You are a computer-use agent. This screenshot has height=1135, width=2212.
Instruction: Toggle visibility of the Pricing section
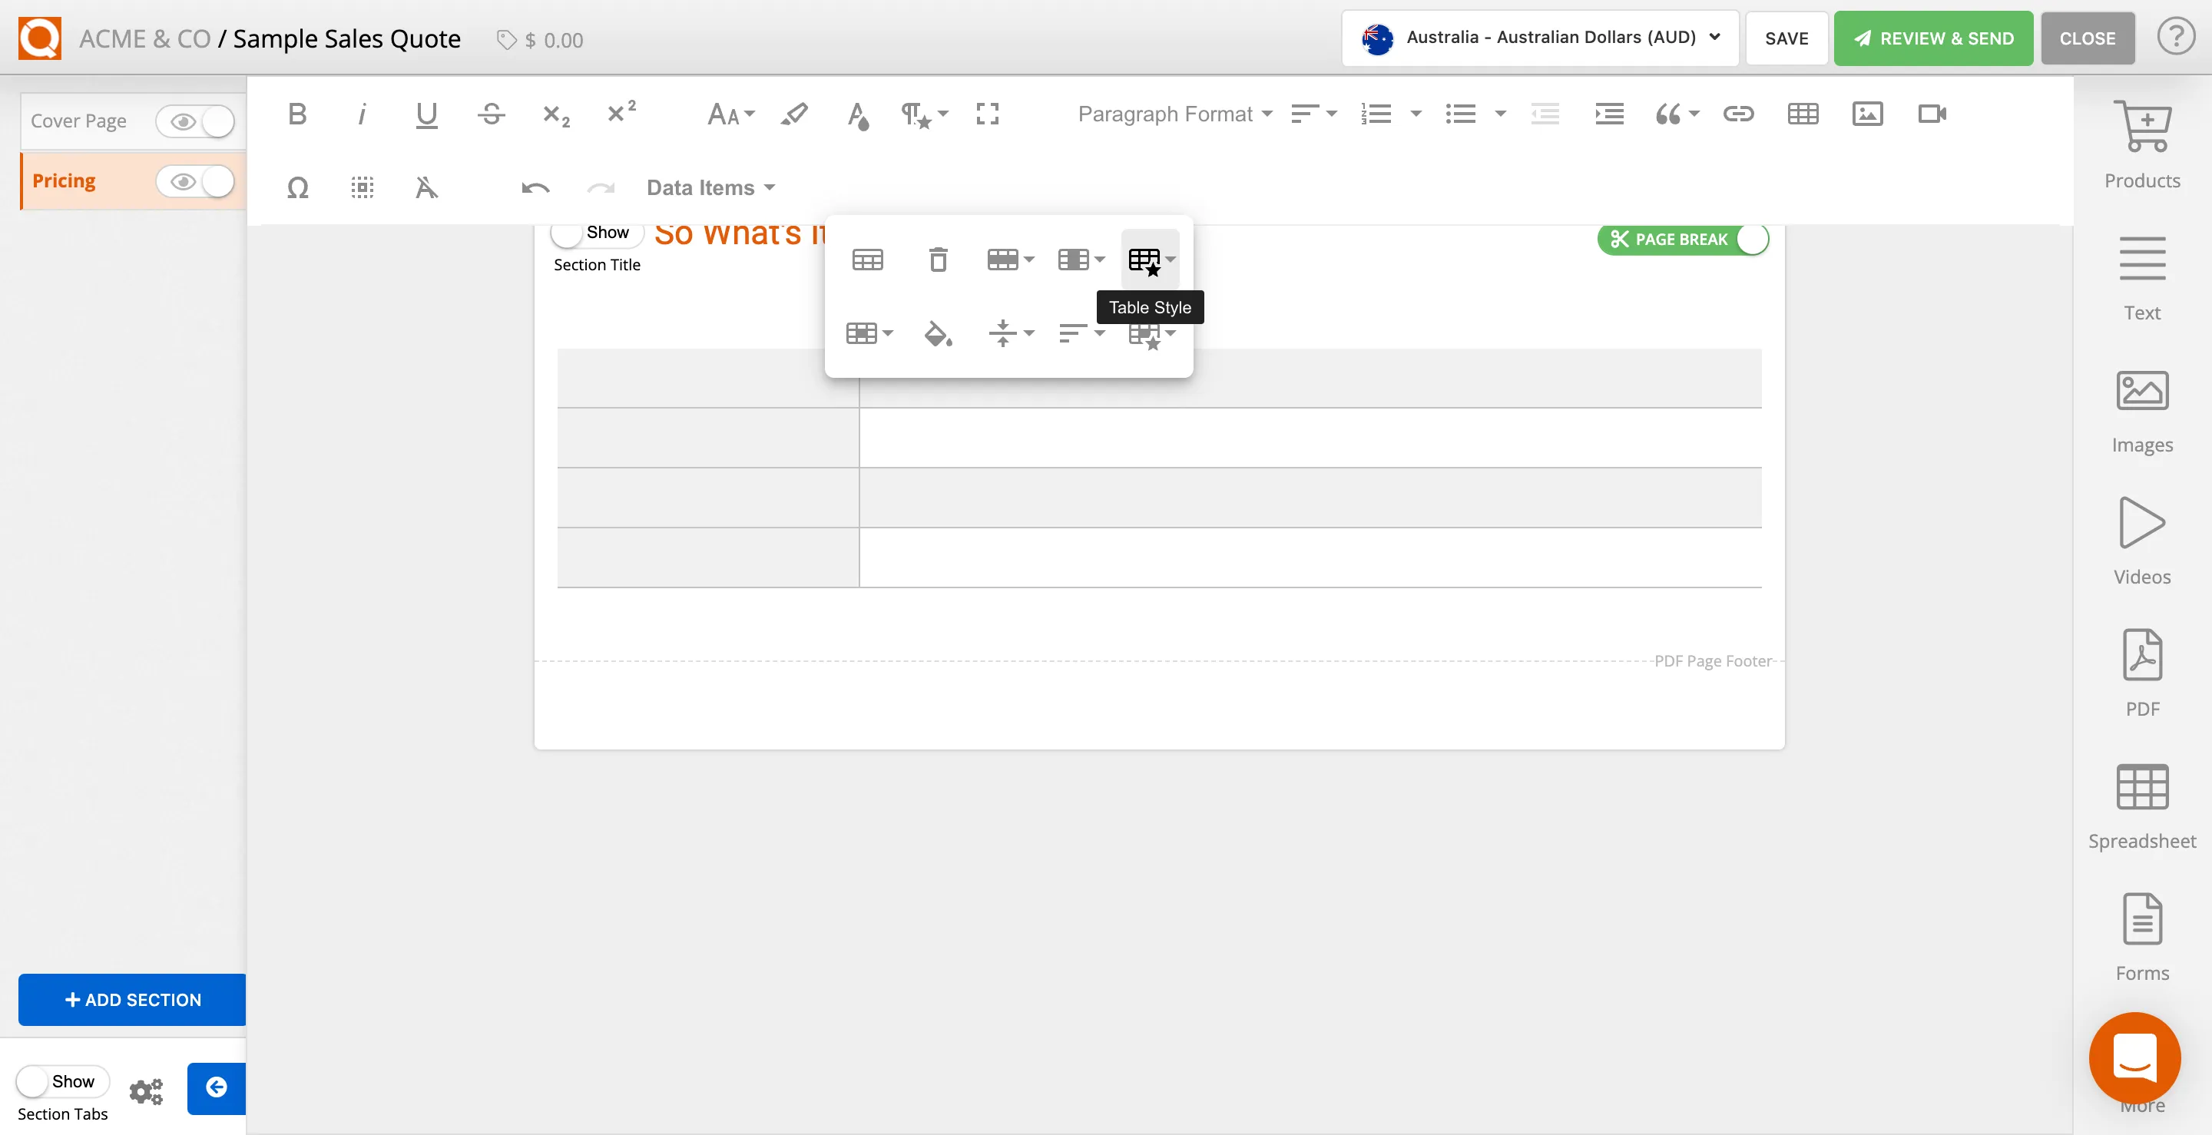tap(196, 181)
